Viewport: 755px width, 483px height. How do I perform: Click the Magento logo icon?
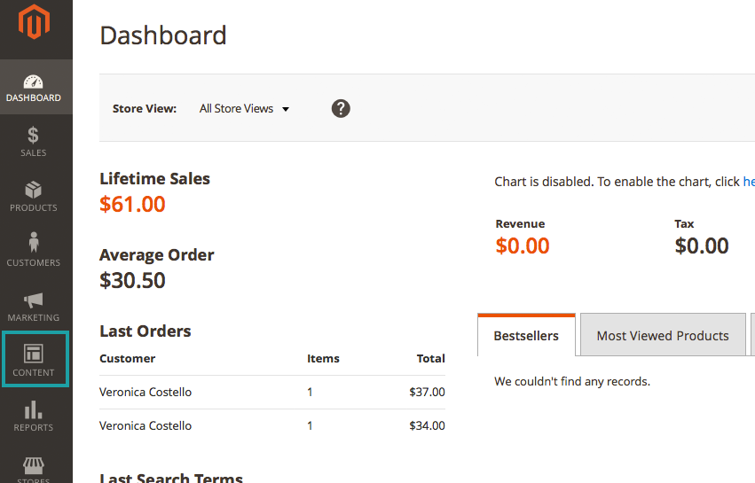point(34,24)
